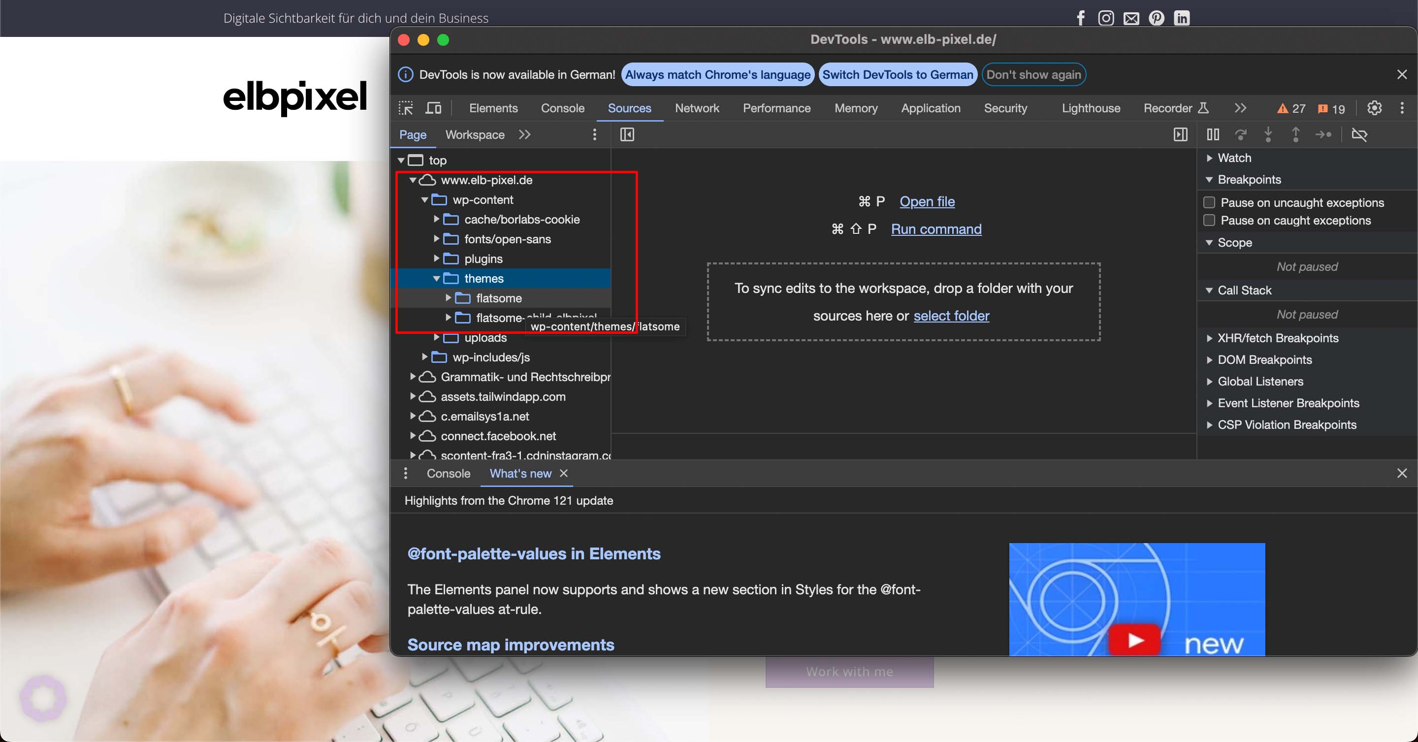
Task: Click the select folder link
Action: pyautogui.click(x=951, y=316)
